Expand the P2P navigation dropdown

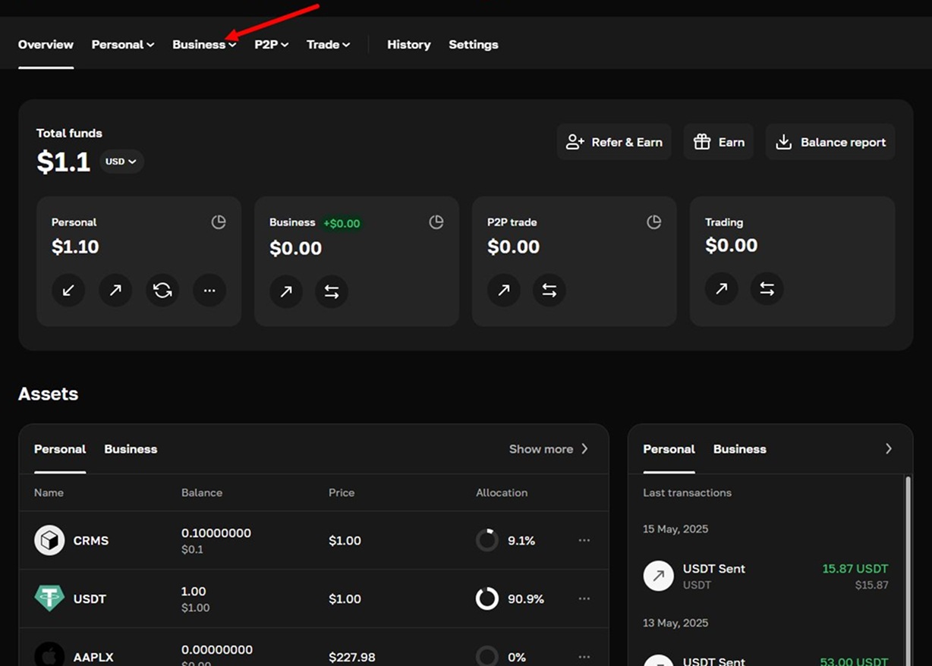(x=271, y=45)
